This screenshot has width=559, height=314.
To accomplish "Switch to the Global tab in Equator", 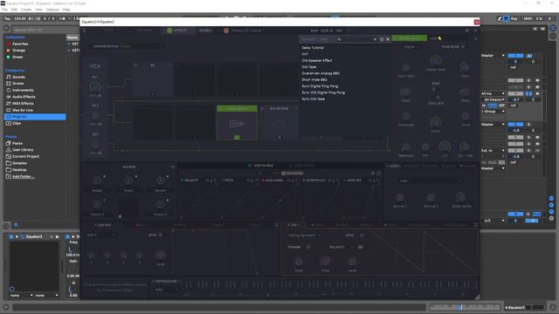I will [205, 31].
